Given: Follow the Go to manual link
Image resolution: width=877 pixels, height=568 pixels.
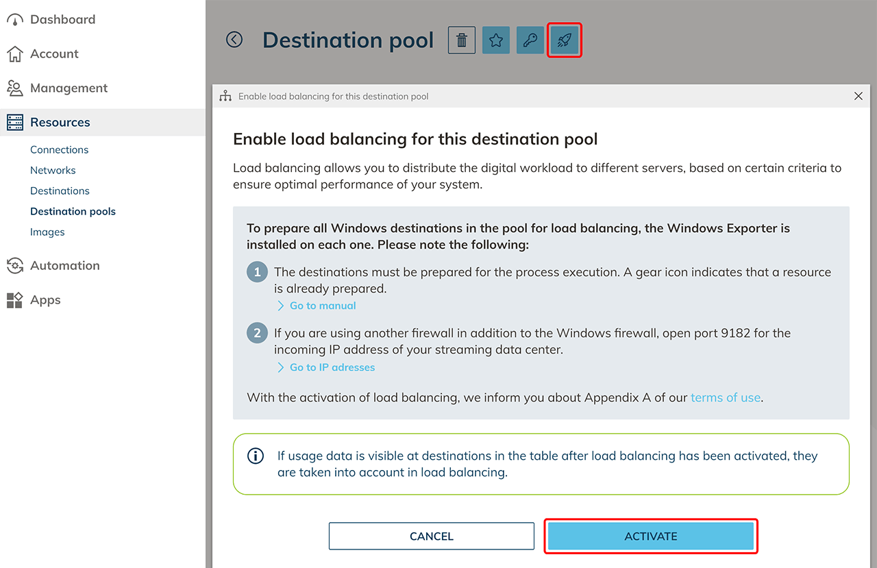Looking at the screenshot, I should tap(323, 306).
